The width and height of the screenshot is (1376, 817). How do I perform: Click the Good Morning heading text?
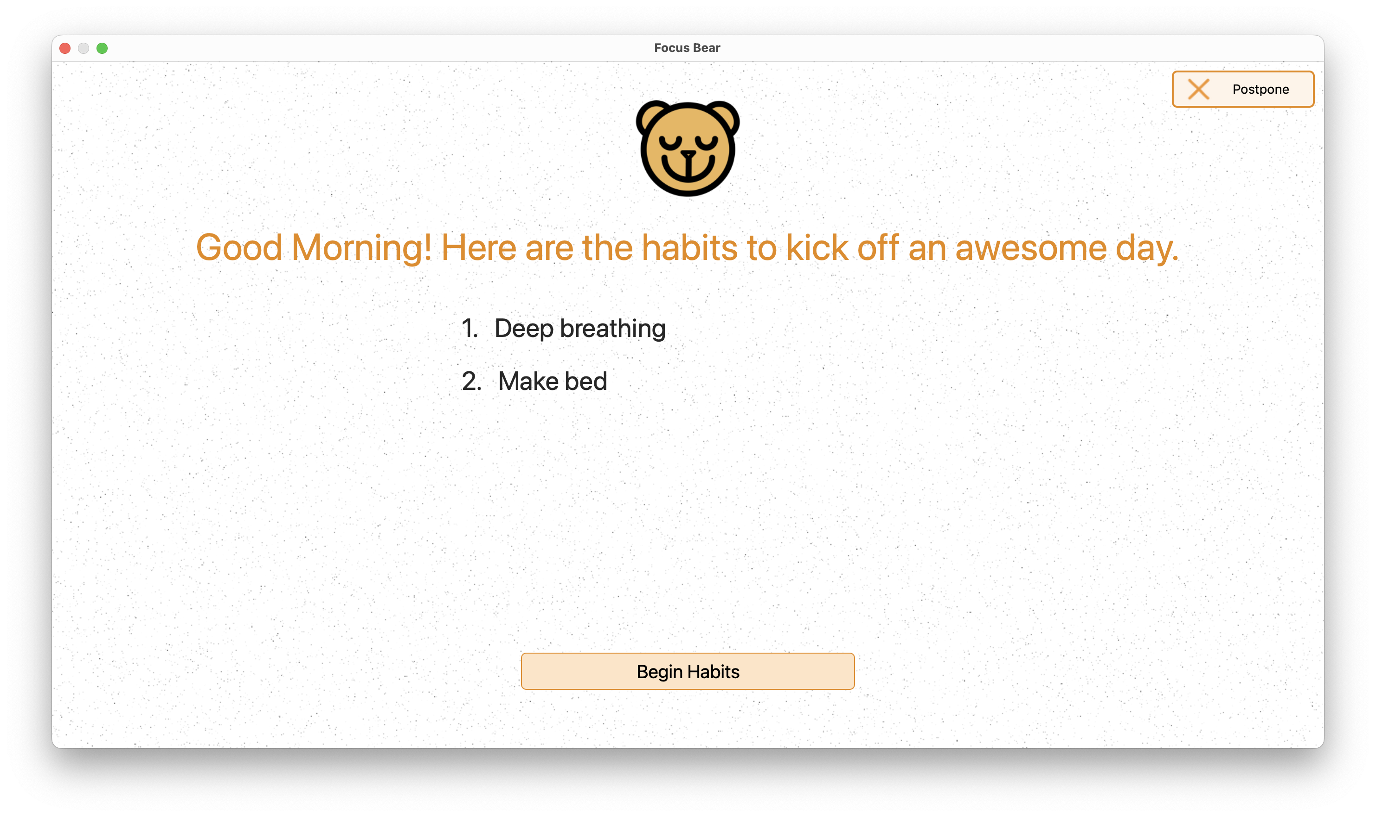(687, 248)
